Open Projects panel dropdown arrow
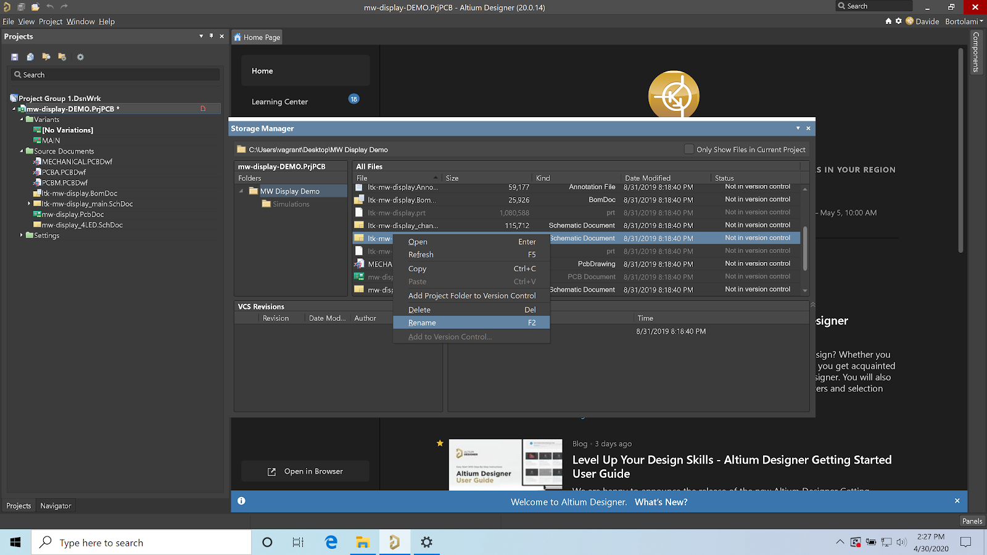Viewport: 987px width, 555px height. tap(201, 36)
